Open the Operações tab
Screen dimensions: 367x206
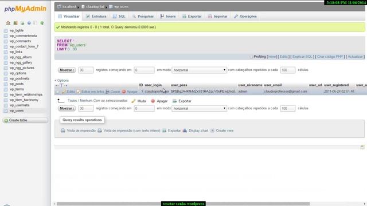(245, 17)
